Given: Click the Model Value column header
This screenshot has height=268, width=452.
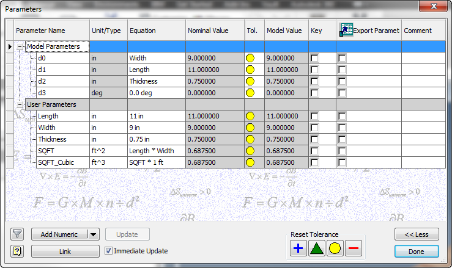Looking at the screenshot, I should 286,31.
